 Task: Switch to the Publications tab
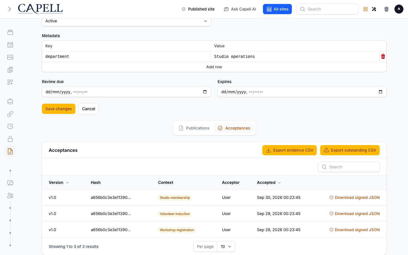tap(194, 128)
